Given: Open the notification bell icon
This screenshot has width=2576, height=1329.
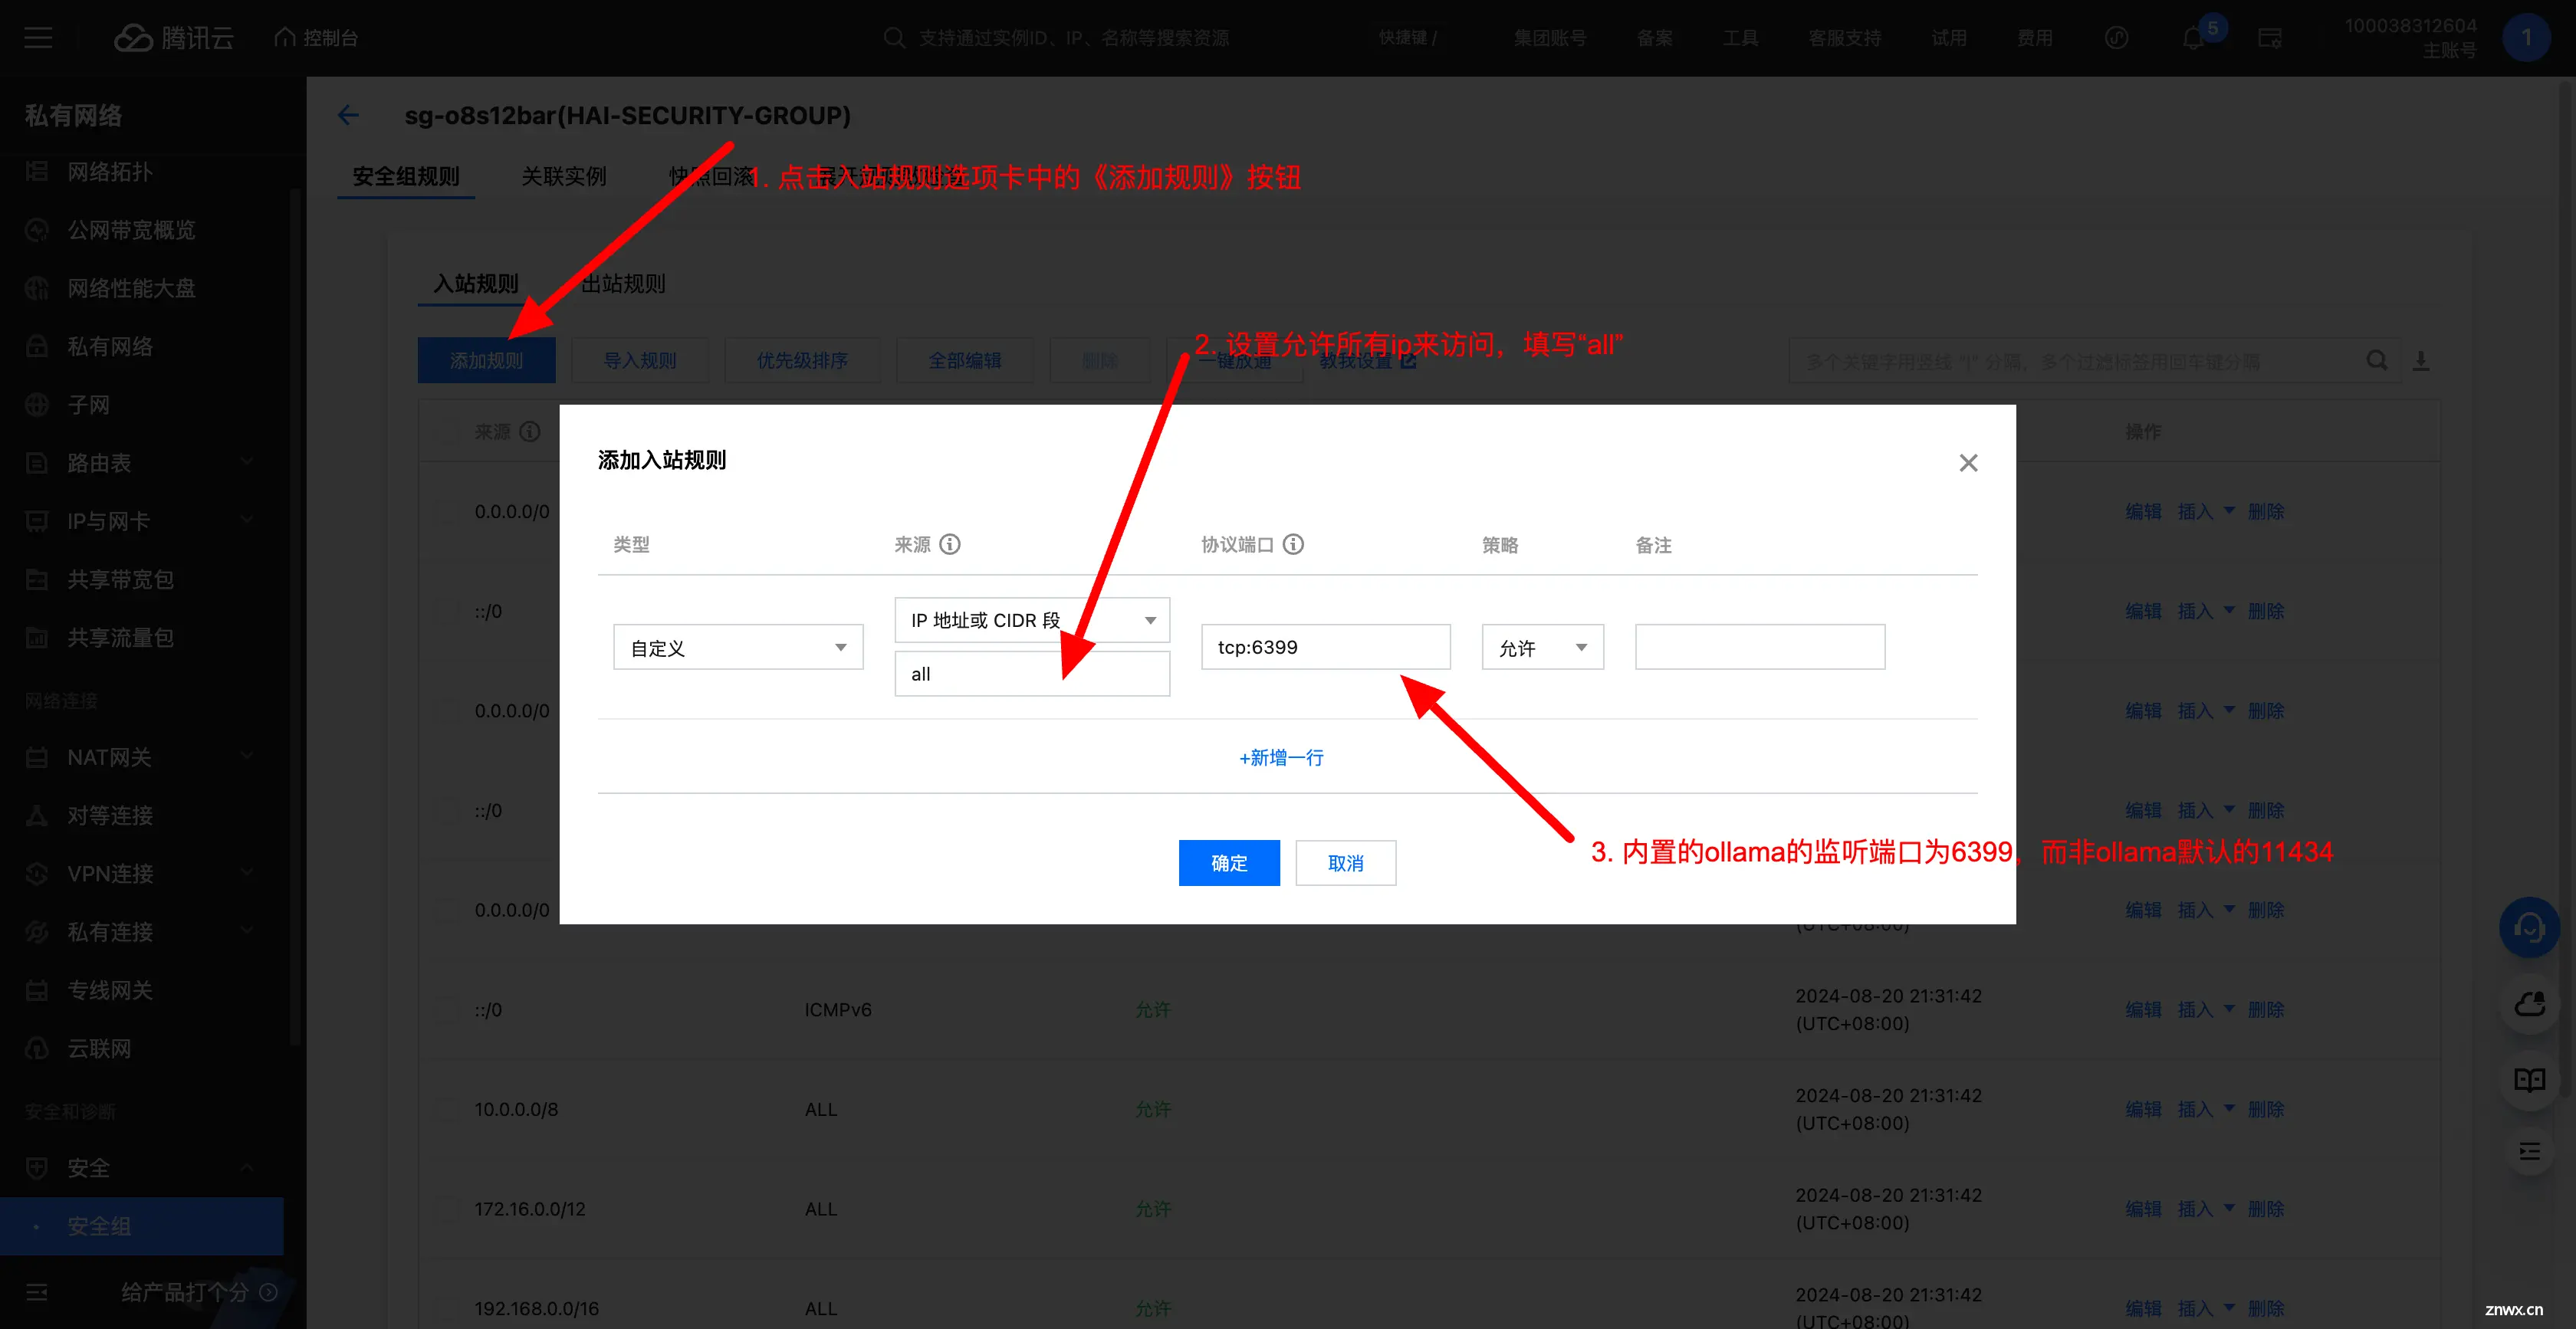Looking at the screenshot, I should pos(2193,38).
